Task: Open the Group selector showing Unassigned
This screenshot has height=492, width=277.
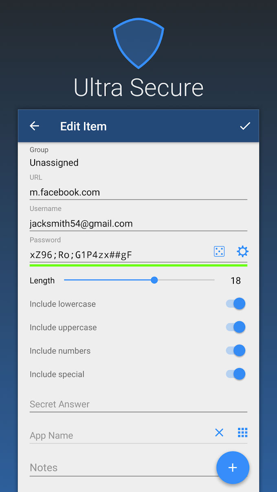Action: point(54,163)
